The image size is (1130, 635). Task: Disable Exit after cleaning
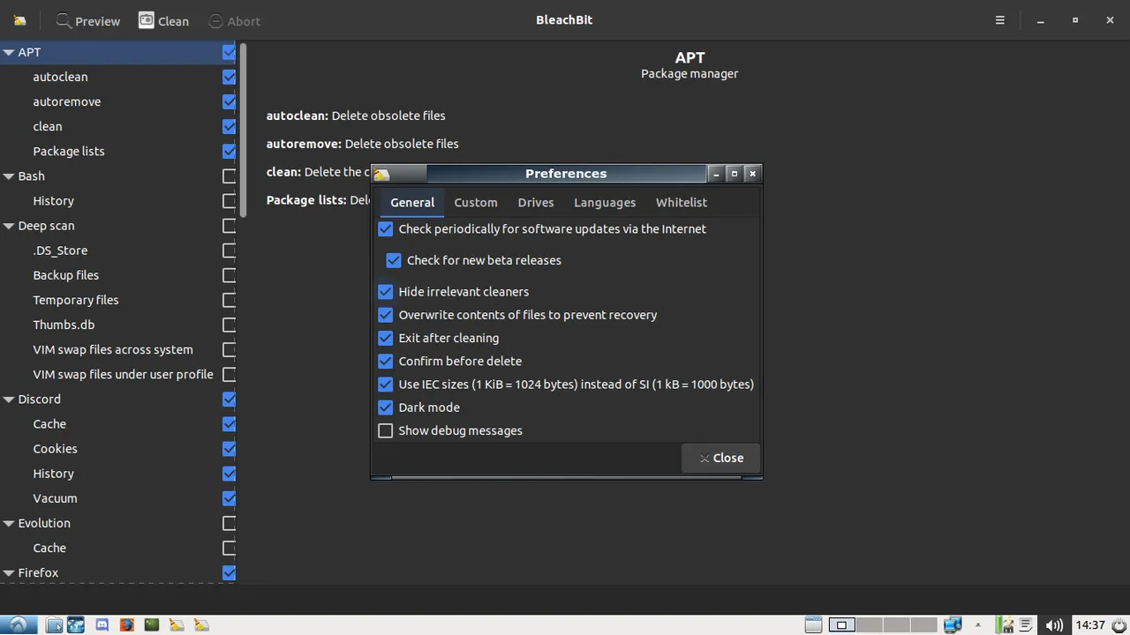(x=385, y=338)
